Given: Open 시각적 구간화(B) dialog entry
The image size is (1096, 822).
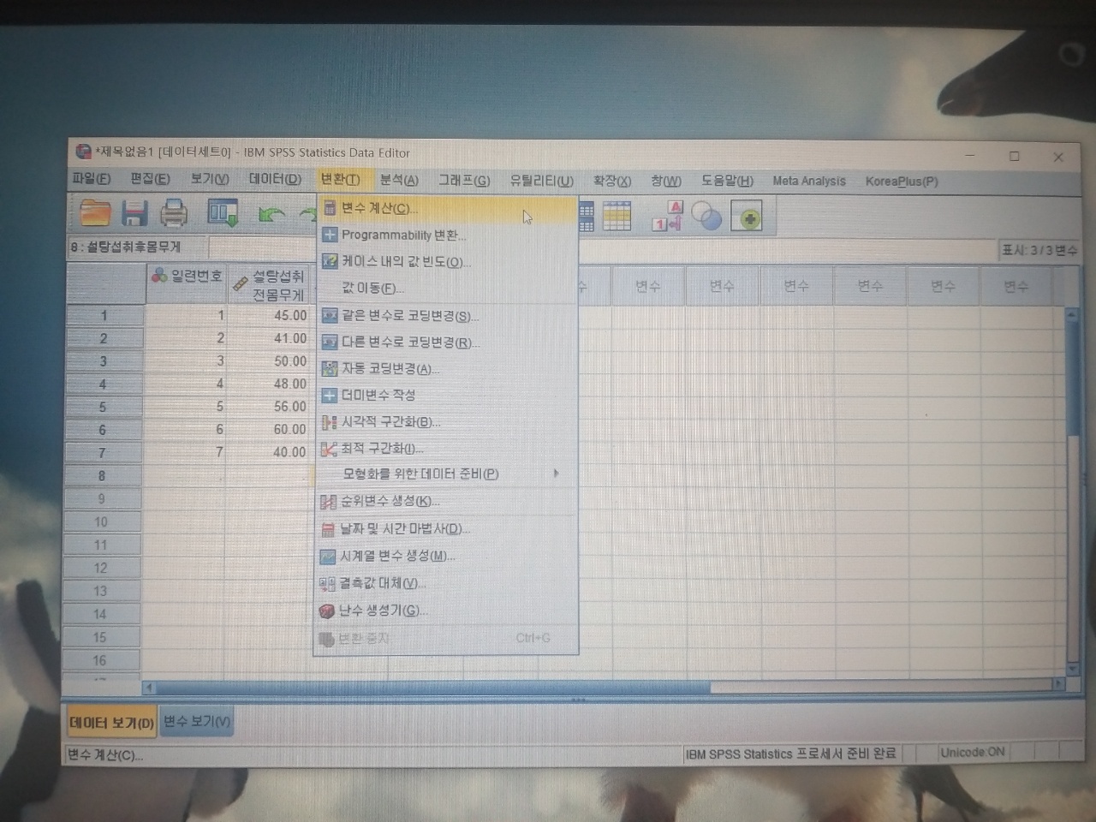Looking at the screenshot, I should tap(446, 421).
